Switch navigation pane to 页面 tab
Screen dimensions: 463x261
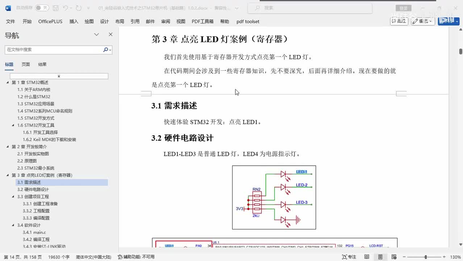(x=26, y=65)
